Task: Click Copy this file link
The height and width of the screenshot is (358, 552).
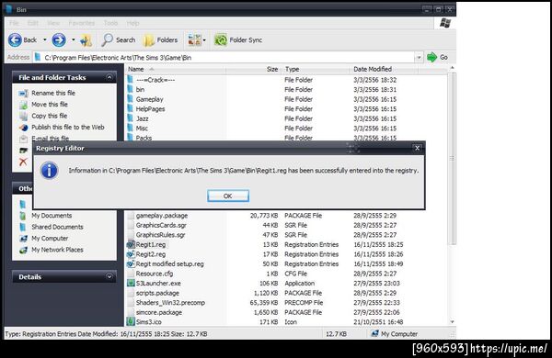Action: [50, 116]
